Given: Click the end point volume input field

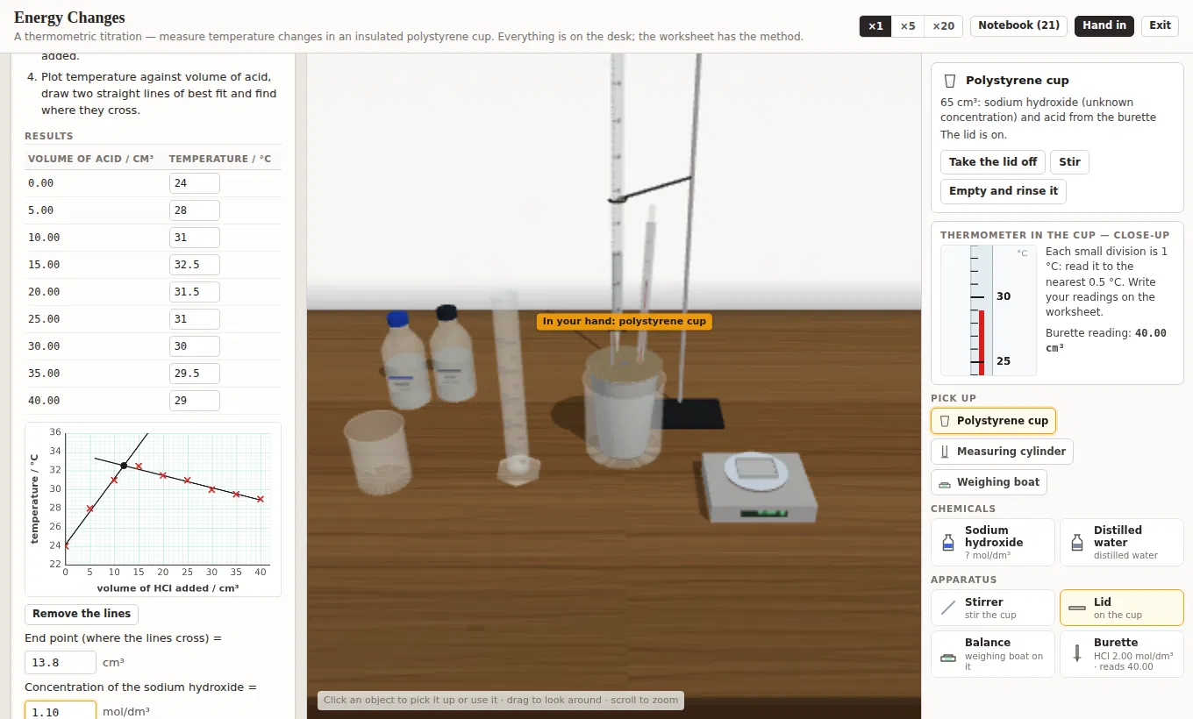Looking at the screenshot, I should coord(61,663).
